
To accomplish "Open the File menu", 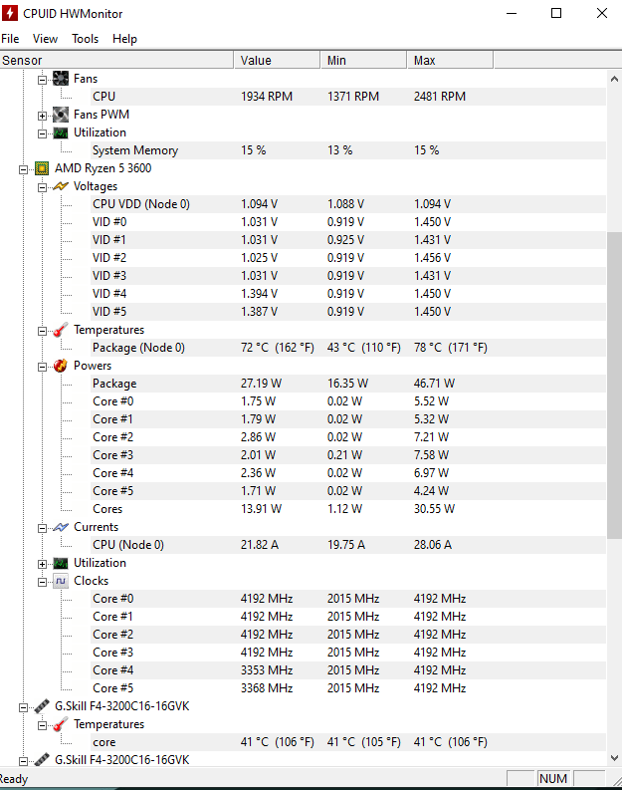I will coord(10,39).
